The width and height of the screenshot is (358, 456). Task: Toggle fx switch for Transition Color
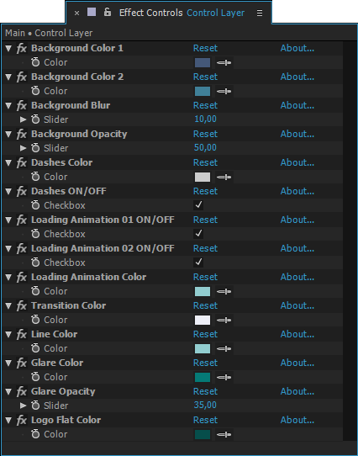(x=22, y=305)
